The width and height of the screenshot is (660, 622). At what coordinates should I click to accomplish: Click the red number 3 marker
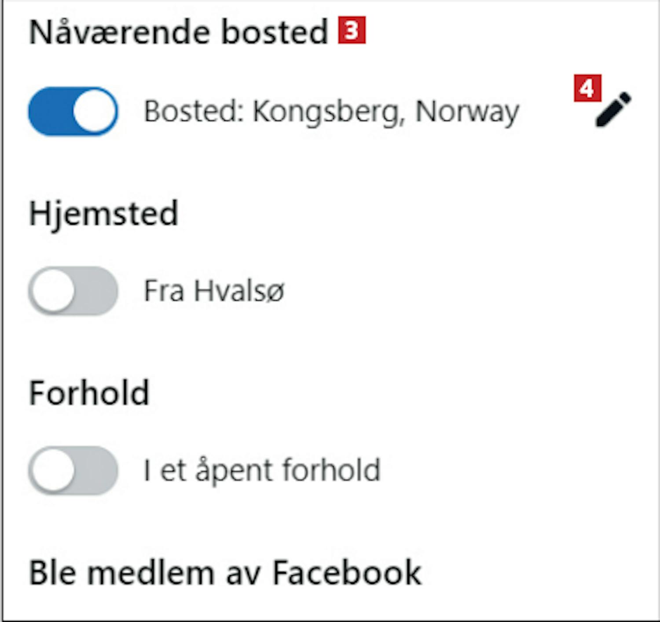tap(352, 30)
